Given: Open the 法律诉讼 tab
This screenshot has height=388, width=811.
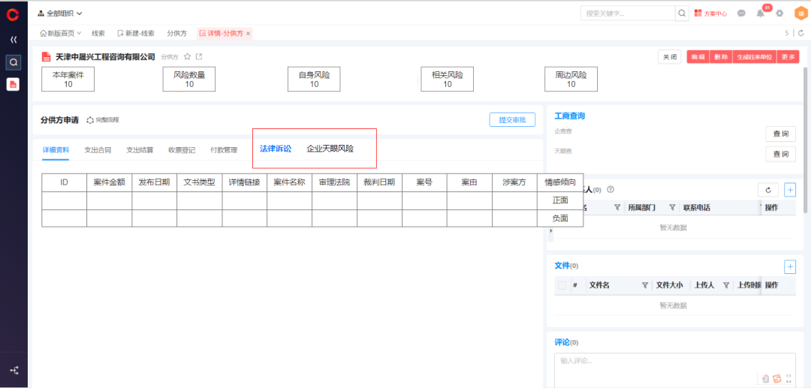Looking at the screenshot, I should click(x=276, y=149).
